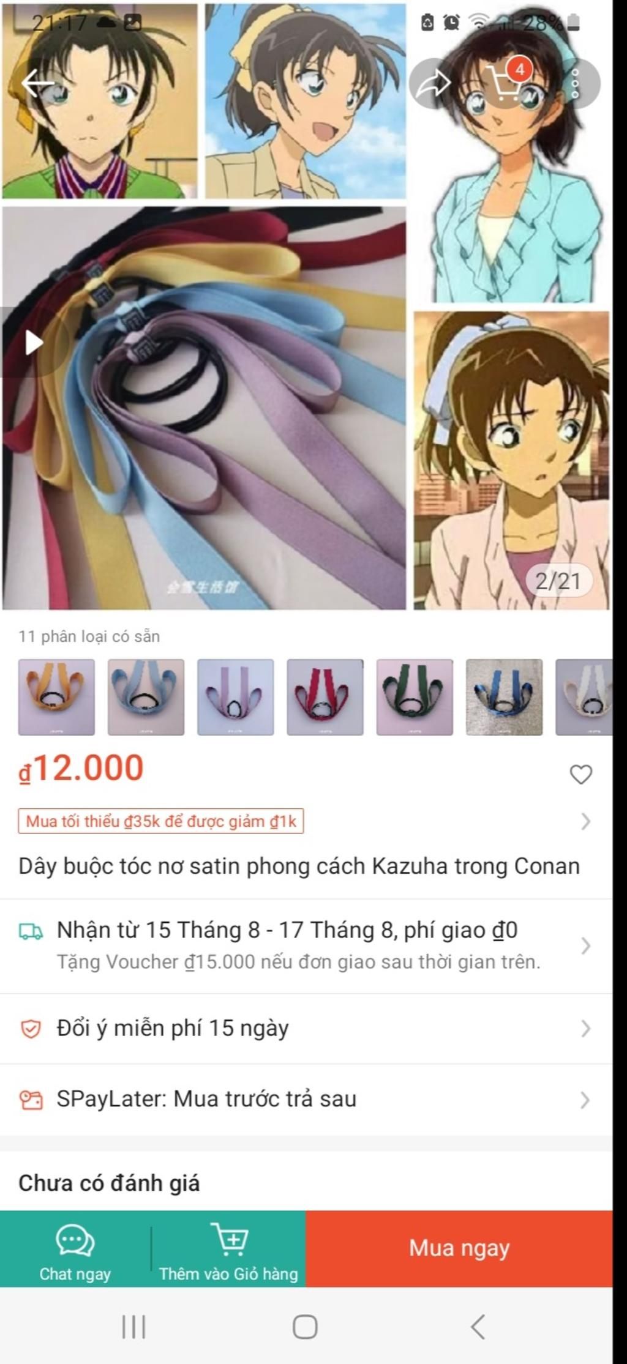Tap Thêm vào Giỏ hàng cart icon
The image size is (627, 1364).
(229, 1239)
